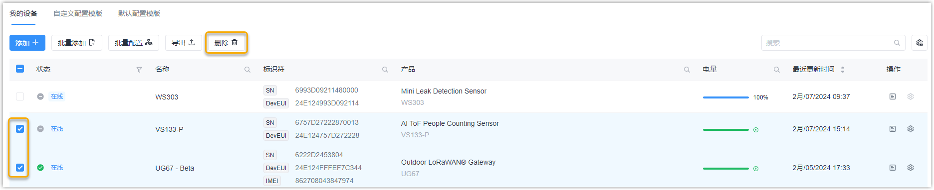Open details icon for UG67 - Beta row
Screen dimensions: 934x190
click(893, 168)
